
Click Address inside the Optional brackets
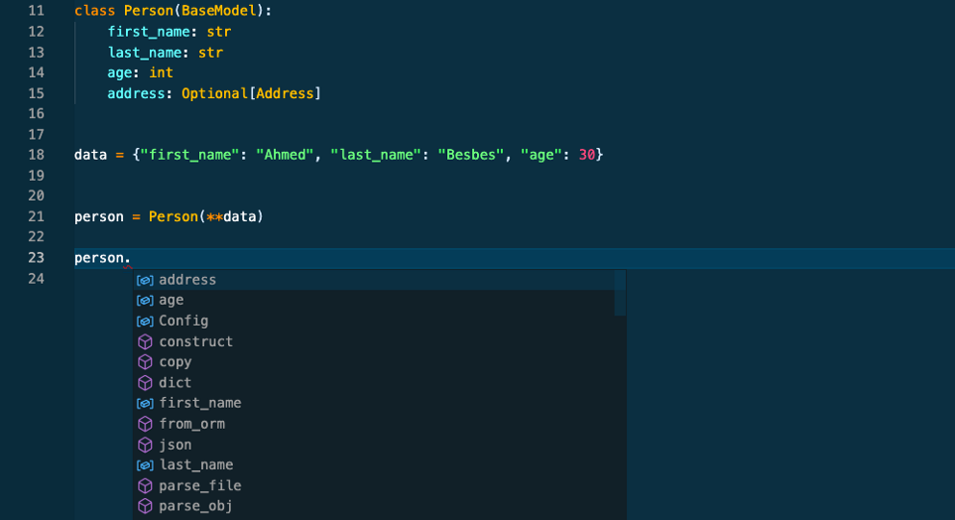tap(285, 93)
